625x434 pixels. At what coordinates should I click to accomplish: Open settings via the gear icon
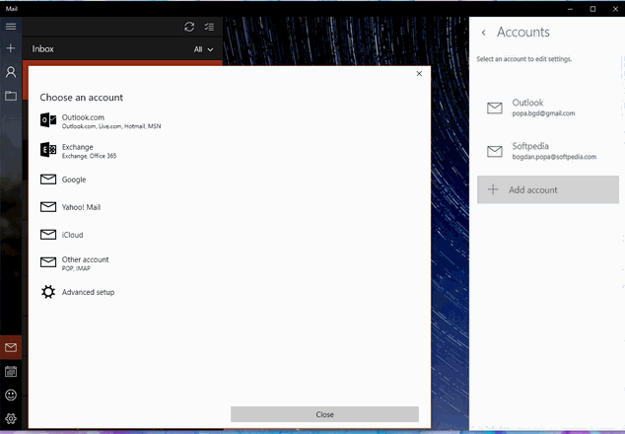pyautogui.click(x=11, y=418)
